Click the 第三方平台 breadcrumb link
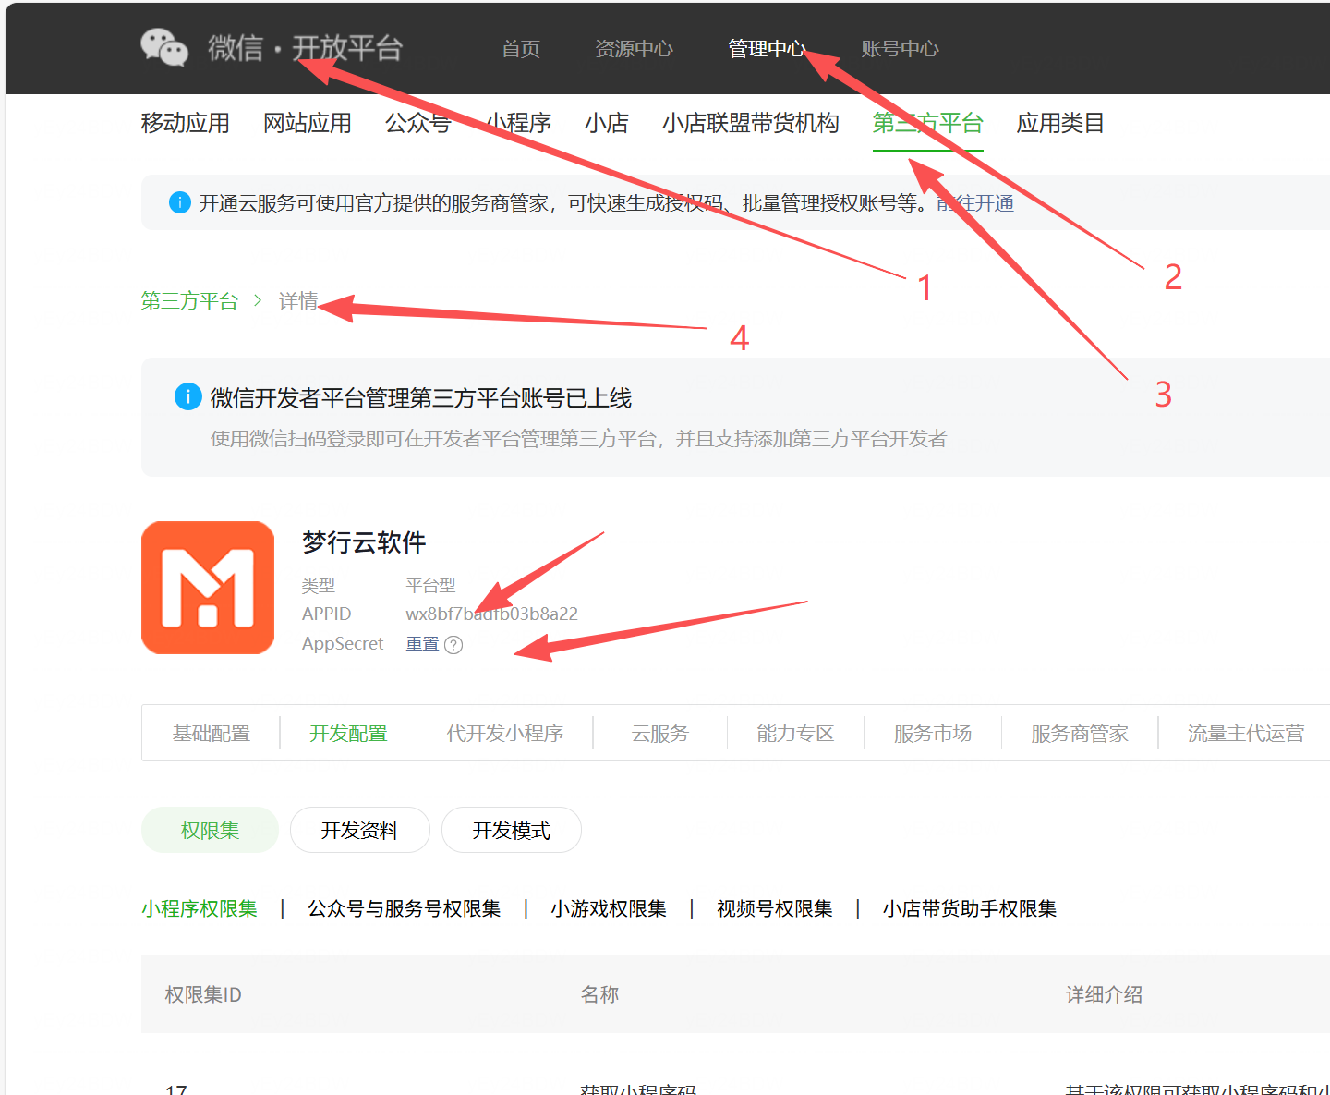Image resolution: width=1330 pixels, height=1095 pixels. (x=189, y=301)
